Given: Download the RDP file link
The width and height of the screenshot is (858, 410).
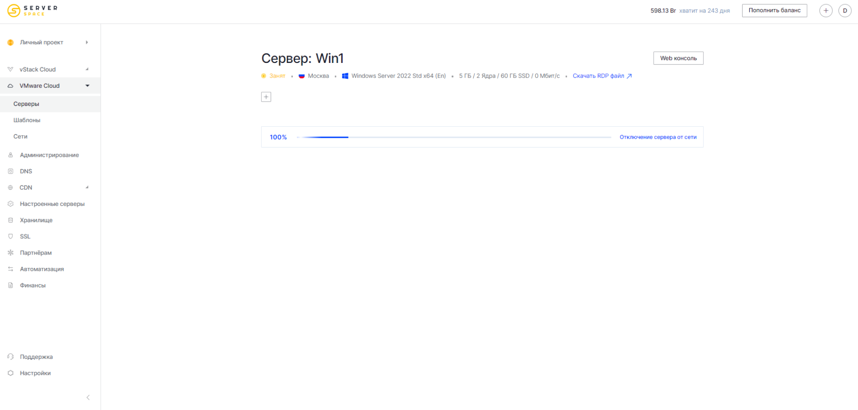Looking at the screenshot, I should coord(598,76).
